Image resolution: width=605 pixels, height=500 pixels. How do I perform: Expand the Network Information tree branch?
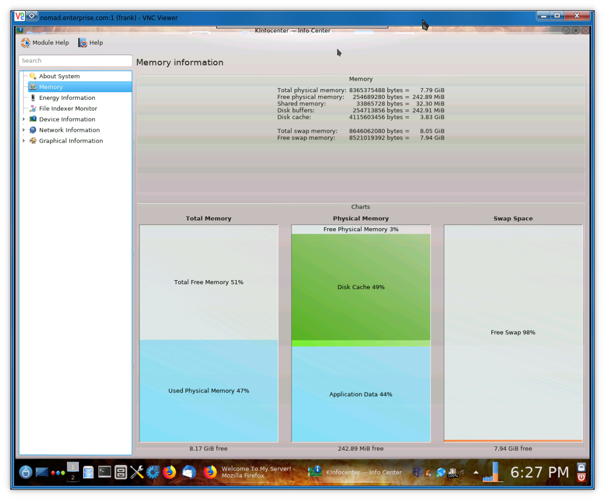coord(24,130)
